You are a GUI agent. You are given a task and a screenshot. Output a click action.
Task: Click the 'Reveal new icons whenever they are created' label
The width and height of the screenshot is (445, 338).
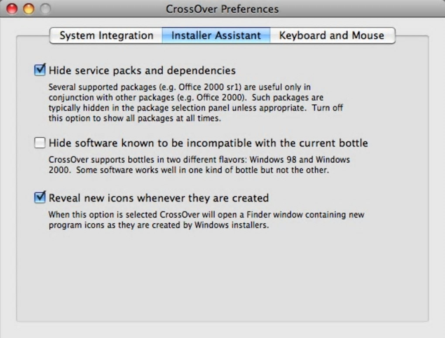[x=158, y=198]
